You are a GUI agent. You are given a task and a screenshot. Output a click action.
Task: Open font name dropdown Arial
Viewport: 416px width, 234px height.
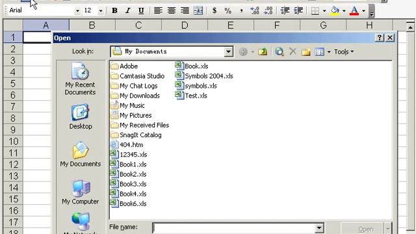(77, 11)
